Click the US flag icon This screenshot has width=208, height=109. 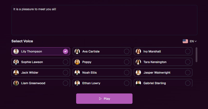pyautogui.click(x=185, y=41)
